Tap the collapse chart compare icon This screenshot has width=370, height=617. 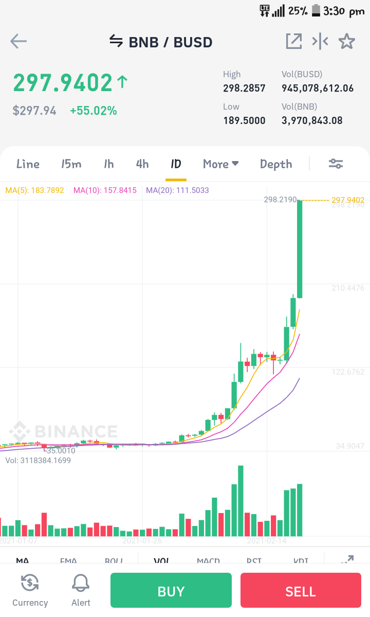click(320, 41)
